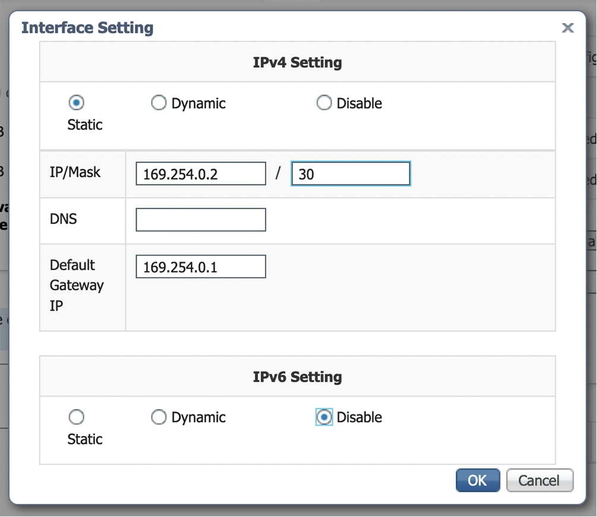Click the IPv4 Setting section header
597x517 pixels.
[x=297, y=62]
